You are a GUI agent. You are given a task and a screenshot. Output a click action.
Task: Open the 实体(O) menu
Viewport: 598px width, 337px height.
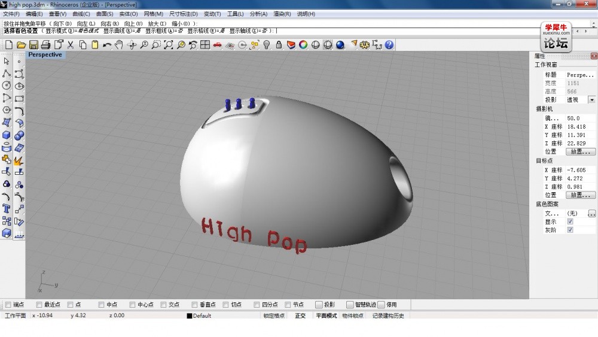point(129,14)
